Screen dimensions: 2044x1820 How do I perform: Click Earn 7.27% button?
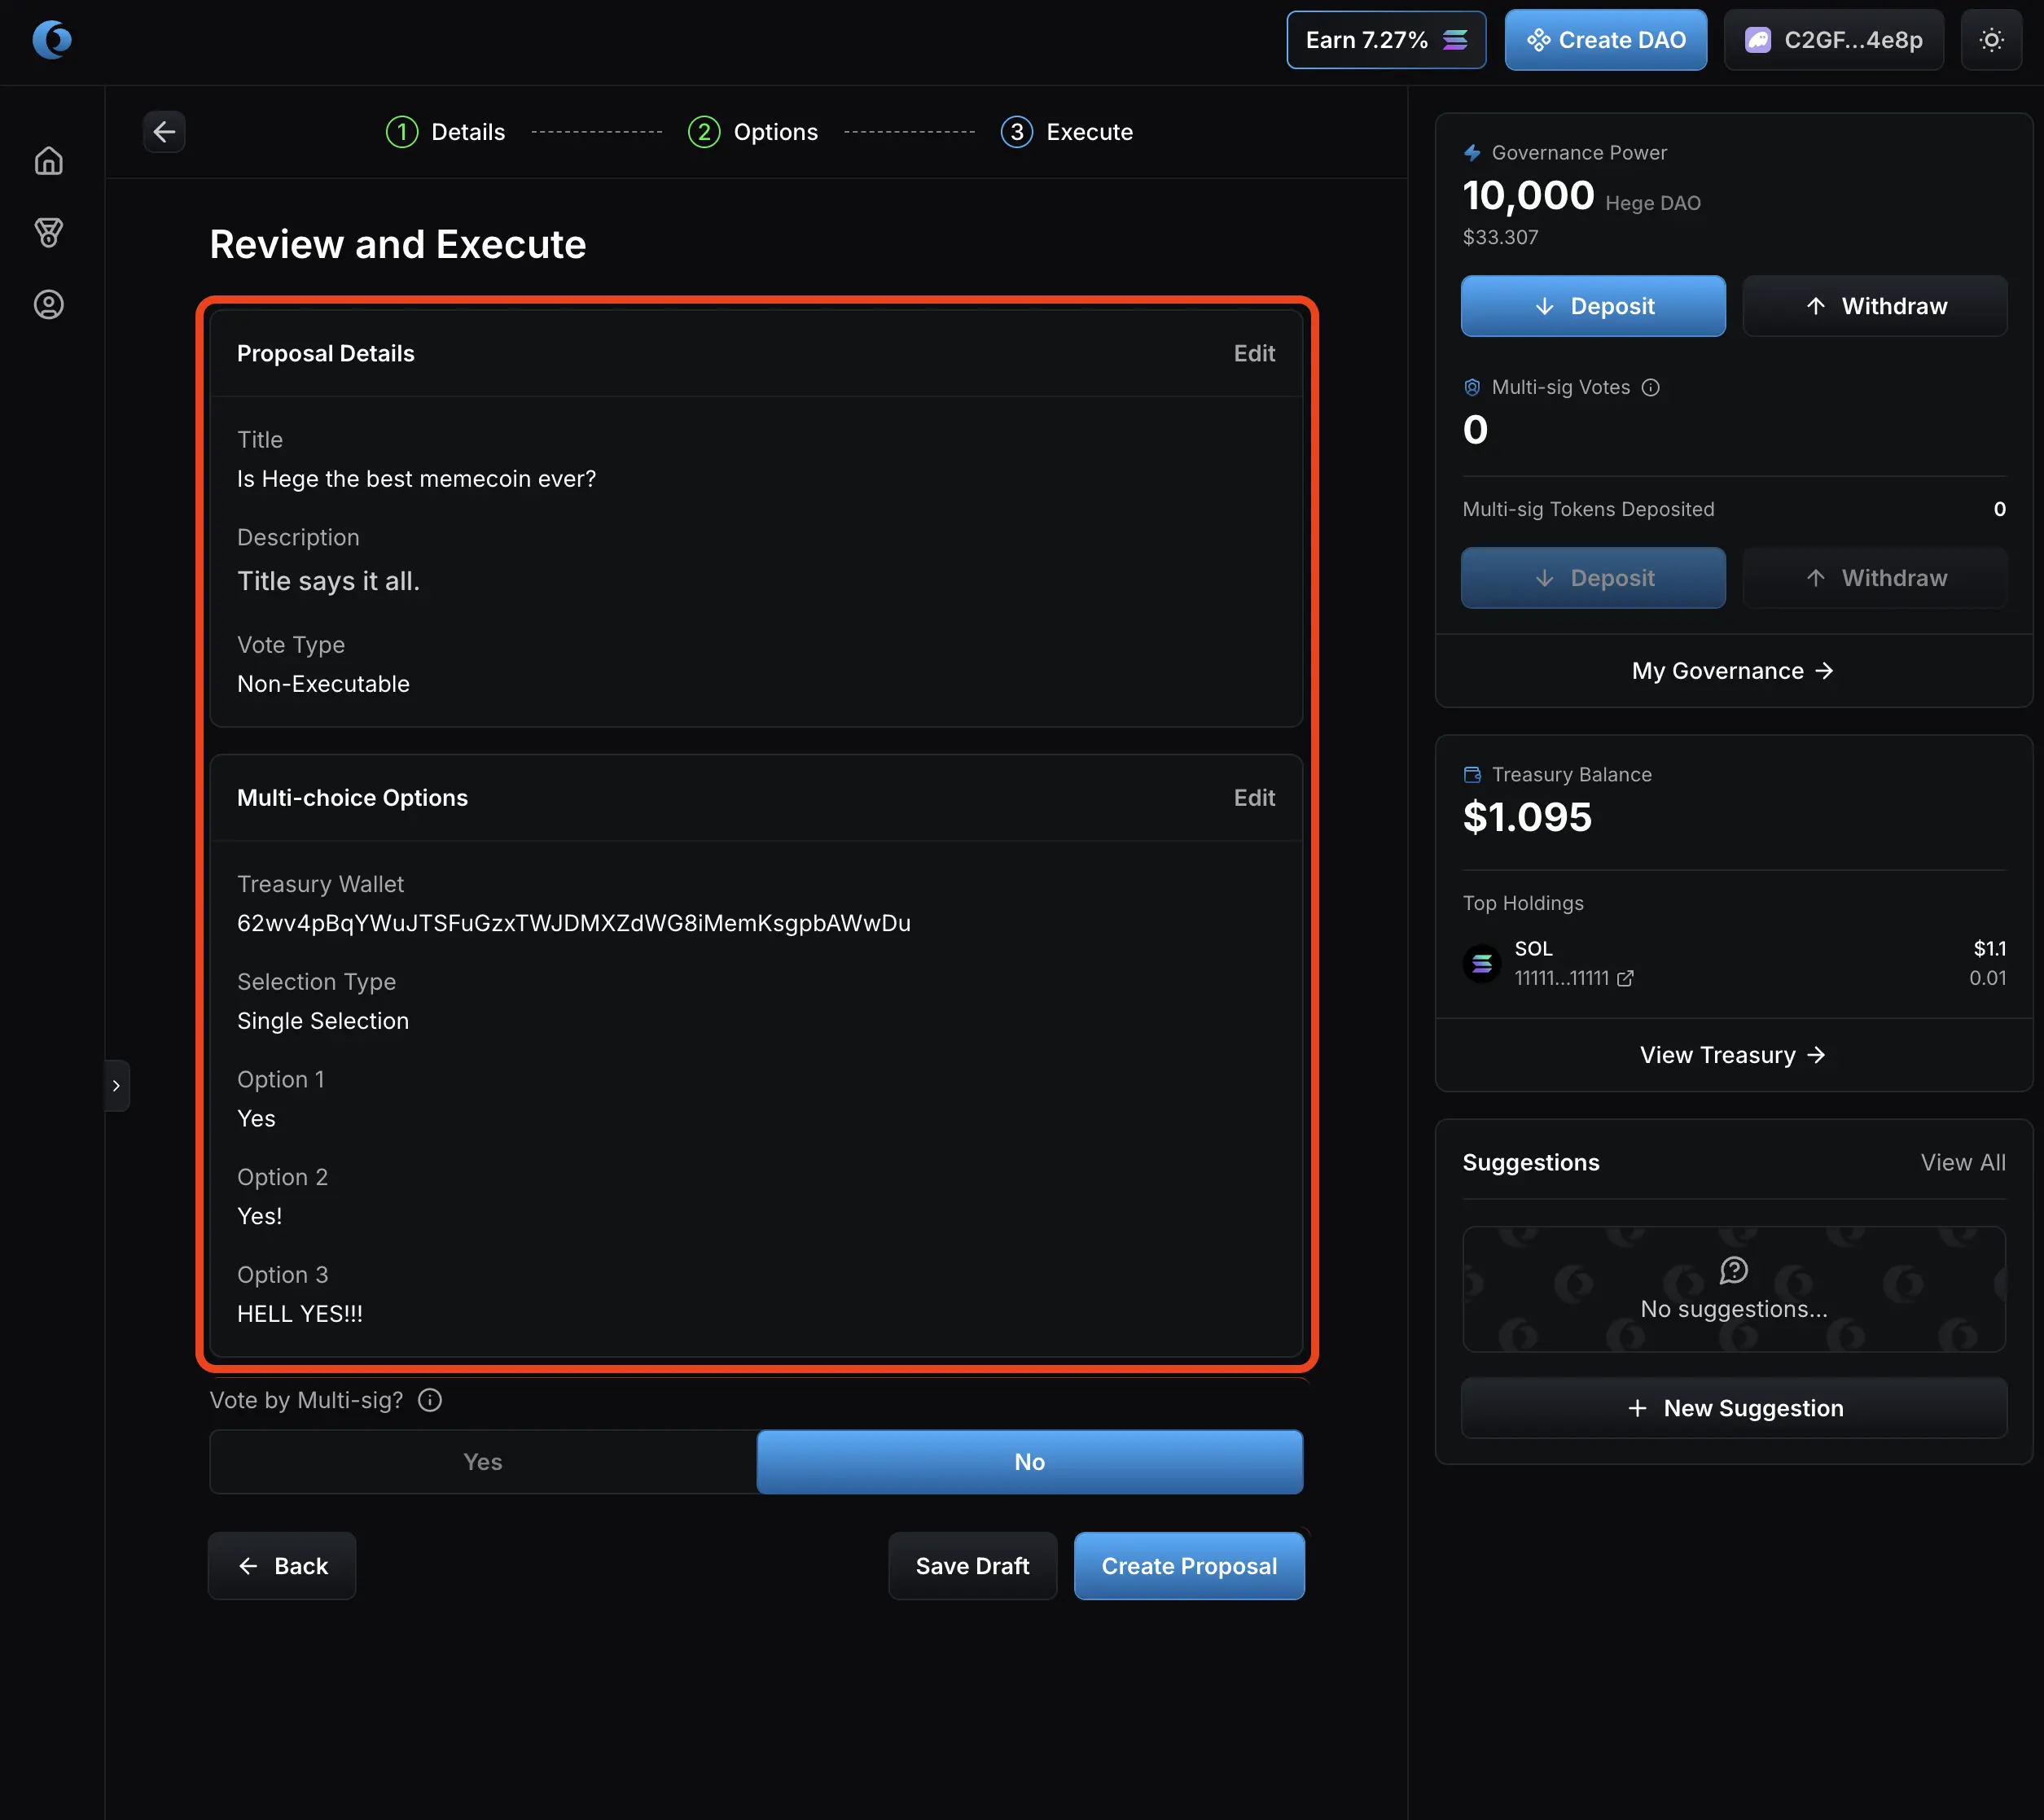1386,40
